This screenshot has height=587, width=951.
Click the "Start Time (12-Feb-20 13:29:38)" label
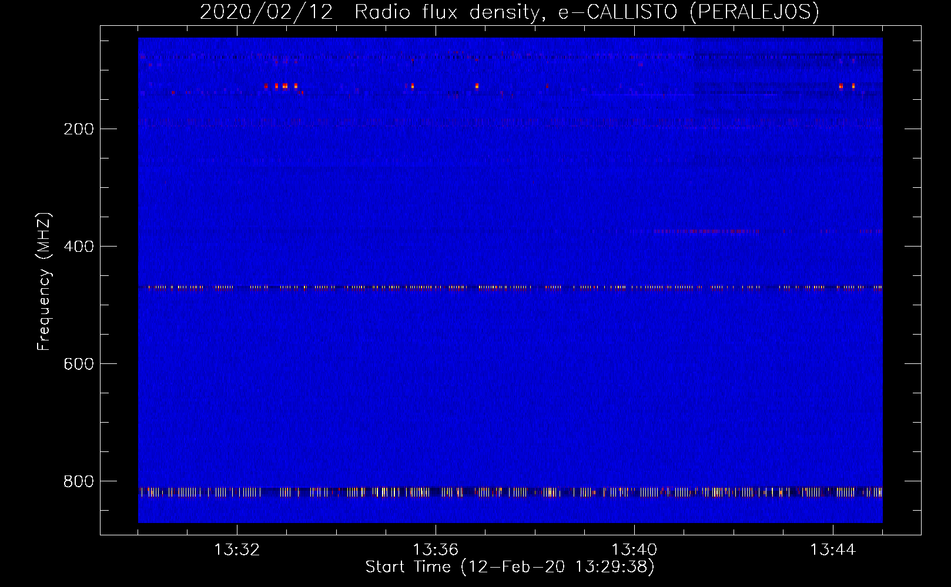click(x=510, y=567)
